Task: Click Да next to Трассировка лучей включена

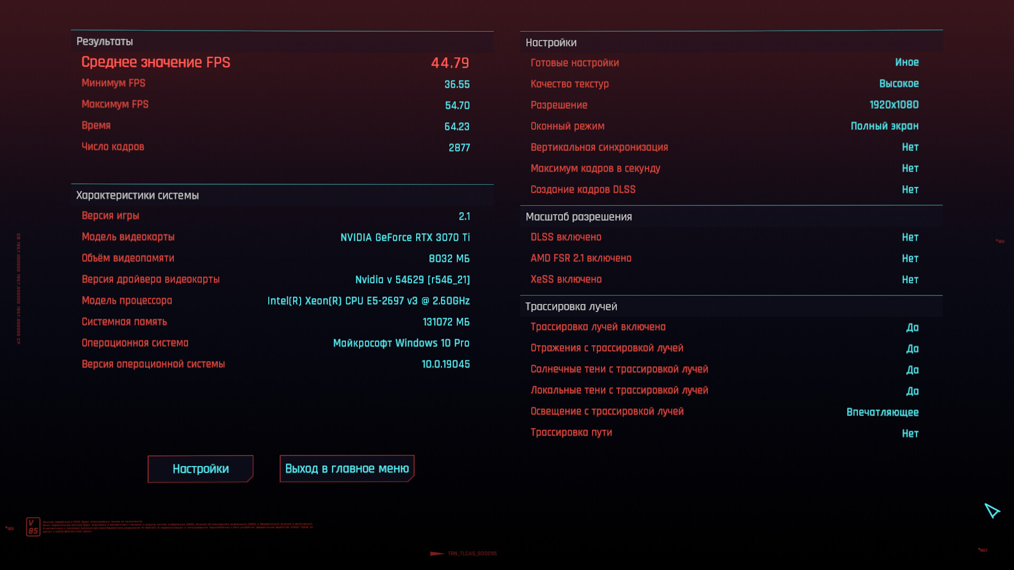Action: tap(912, 328)
